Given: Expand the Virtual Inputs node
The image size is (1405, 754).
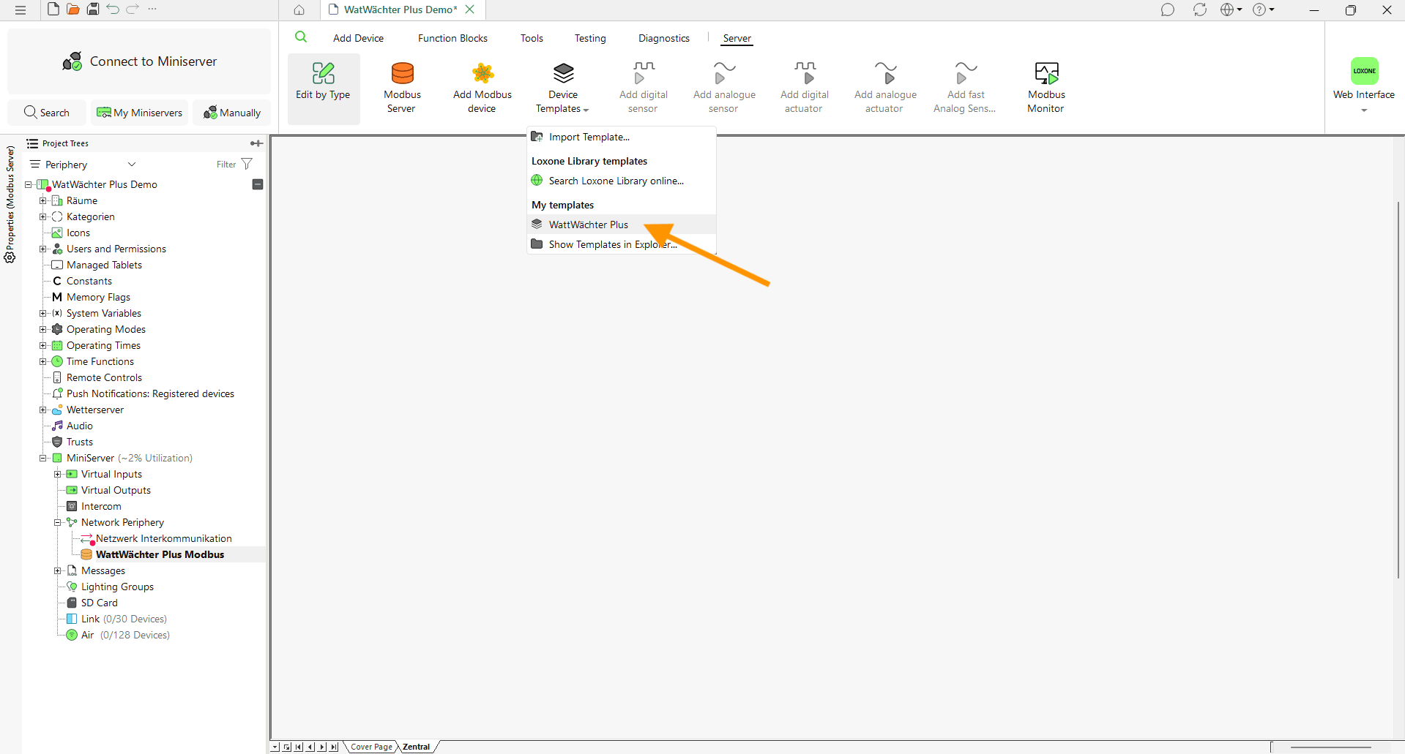Looking at the screenshot, I should [58, 474].
